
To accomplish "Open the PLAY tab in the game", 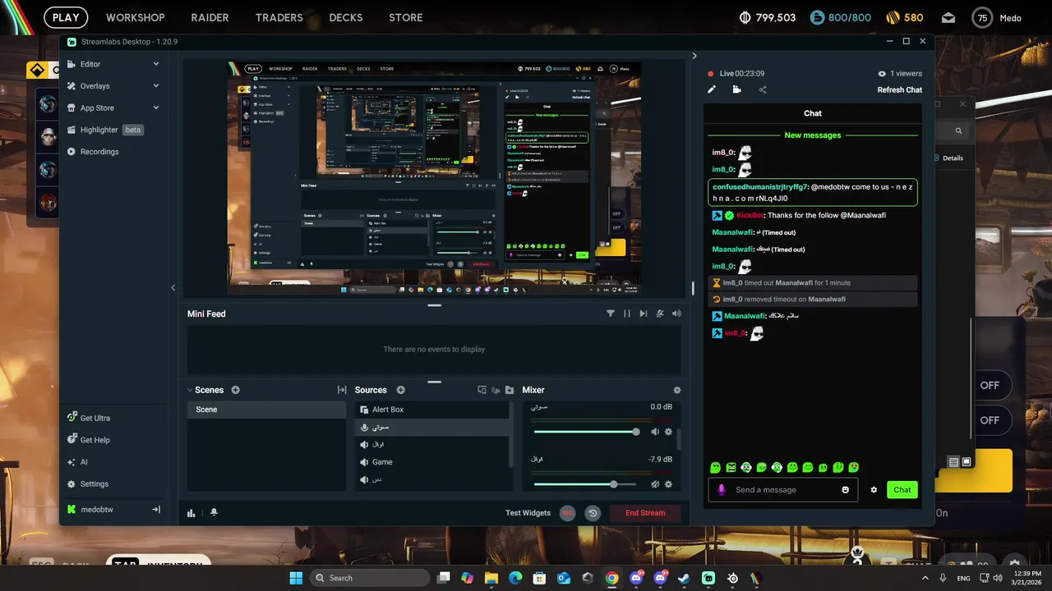I will click(x=66, y=17).
